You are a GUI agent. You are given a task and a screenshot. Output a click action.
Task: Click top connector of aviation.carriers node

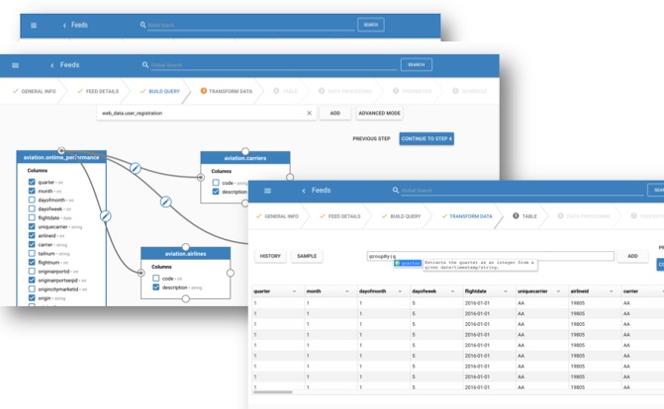pos(245,151)
